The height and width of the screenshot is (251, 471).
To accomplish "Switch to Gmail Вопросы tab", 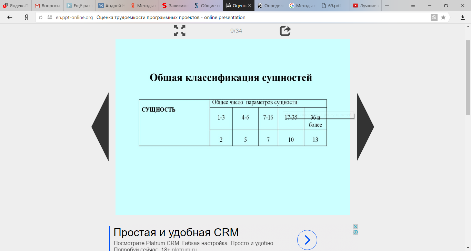I will pos(48,6).
